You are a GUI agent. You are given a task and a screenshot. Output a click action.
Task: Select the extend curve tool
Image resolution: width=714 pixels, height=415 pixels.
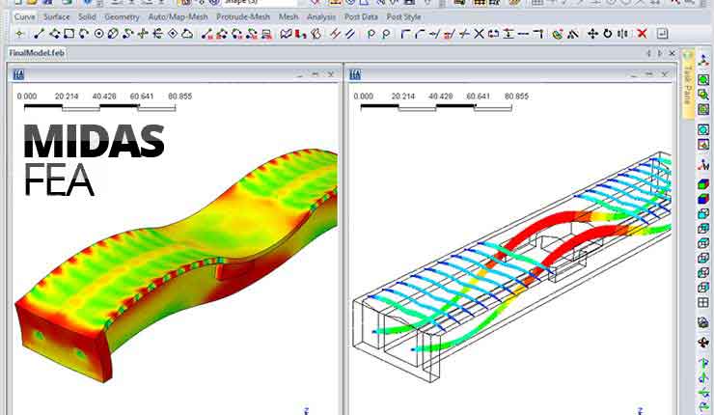(x=434, y=34)
